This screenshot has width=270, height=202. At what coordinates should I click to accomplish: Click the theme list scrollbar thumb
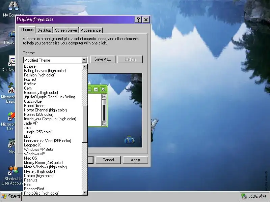pos(85,124)
